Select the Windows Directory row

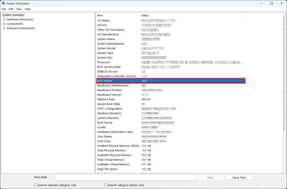[x=171, y=113]
